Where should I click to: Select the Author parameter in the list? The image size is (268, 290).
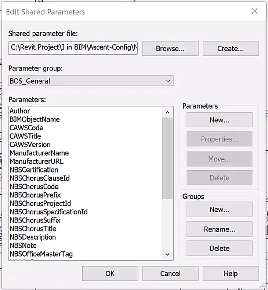[20, 111]
